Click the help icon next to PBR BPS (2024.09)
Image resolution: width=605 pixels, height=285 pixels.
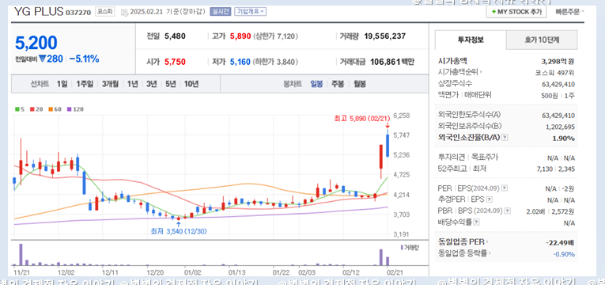point(508,211)
